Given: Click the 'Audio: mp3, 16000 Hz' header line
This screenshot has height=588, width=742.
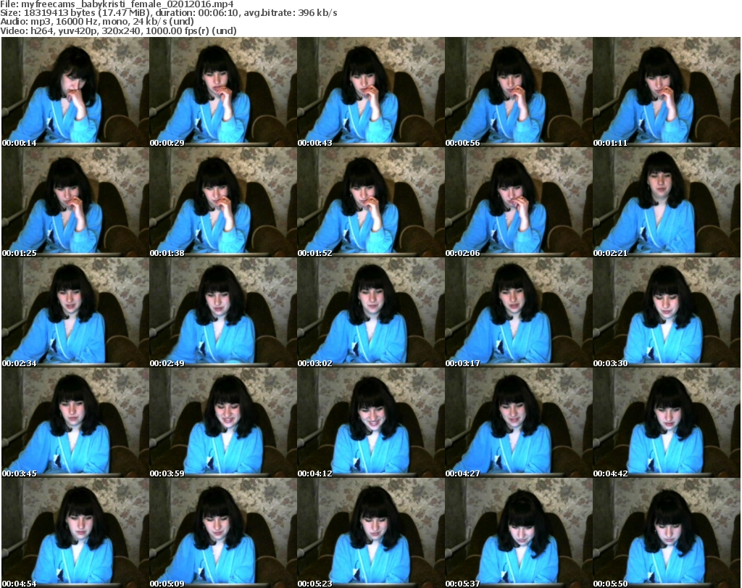Looking at the screenshot, I should tap(97, 22).
